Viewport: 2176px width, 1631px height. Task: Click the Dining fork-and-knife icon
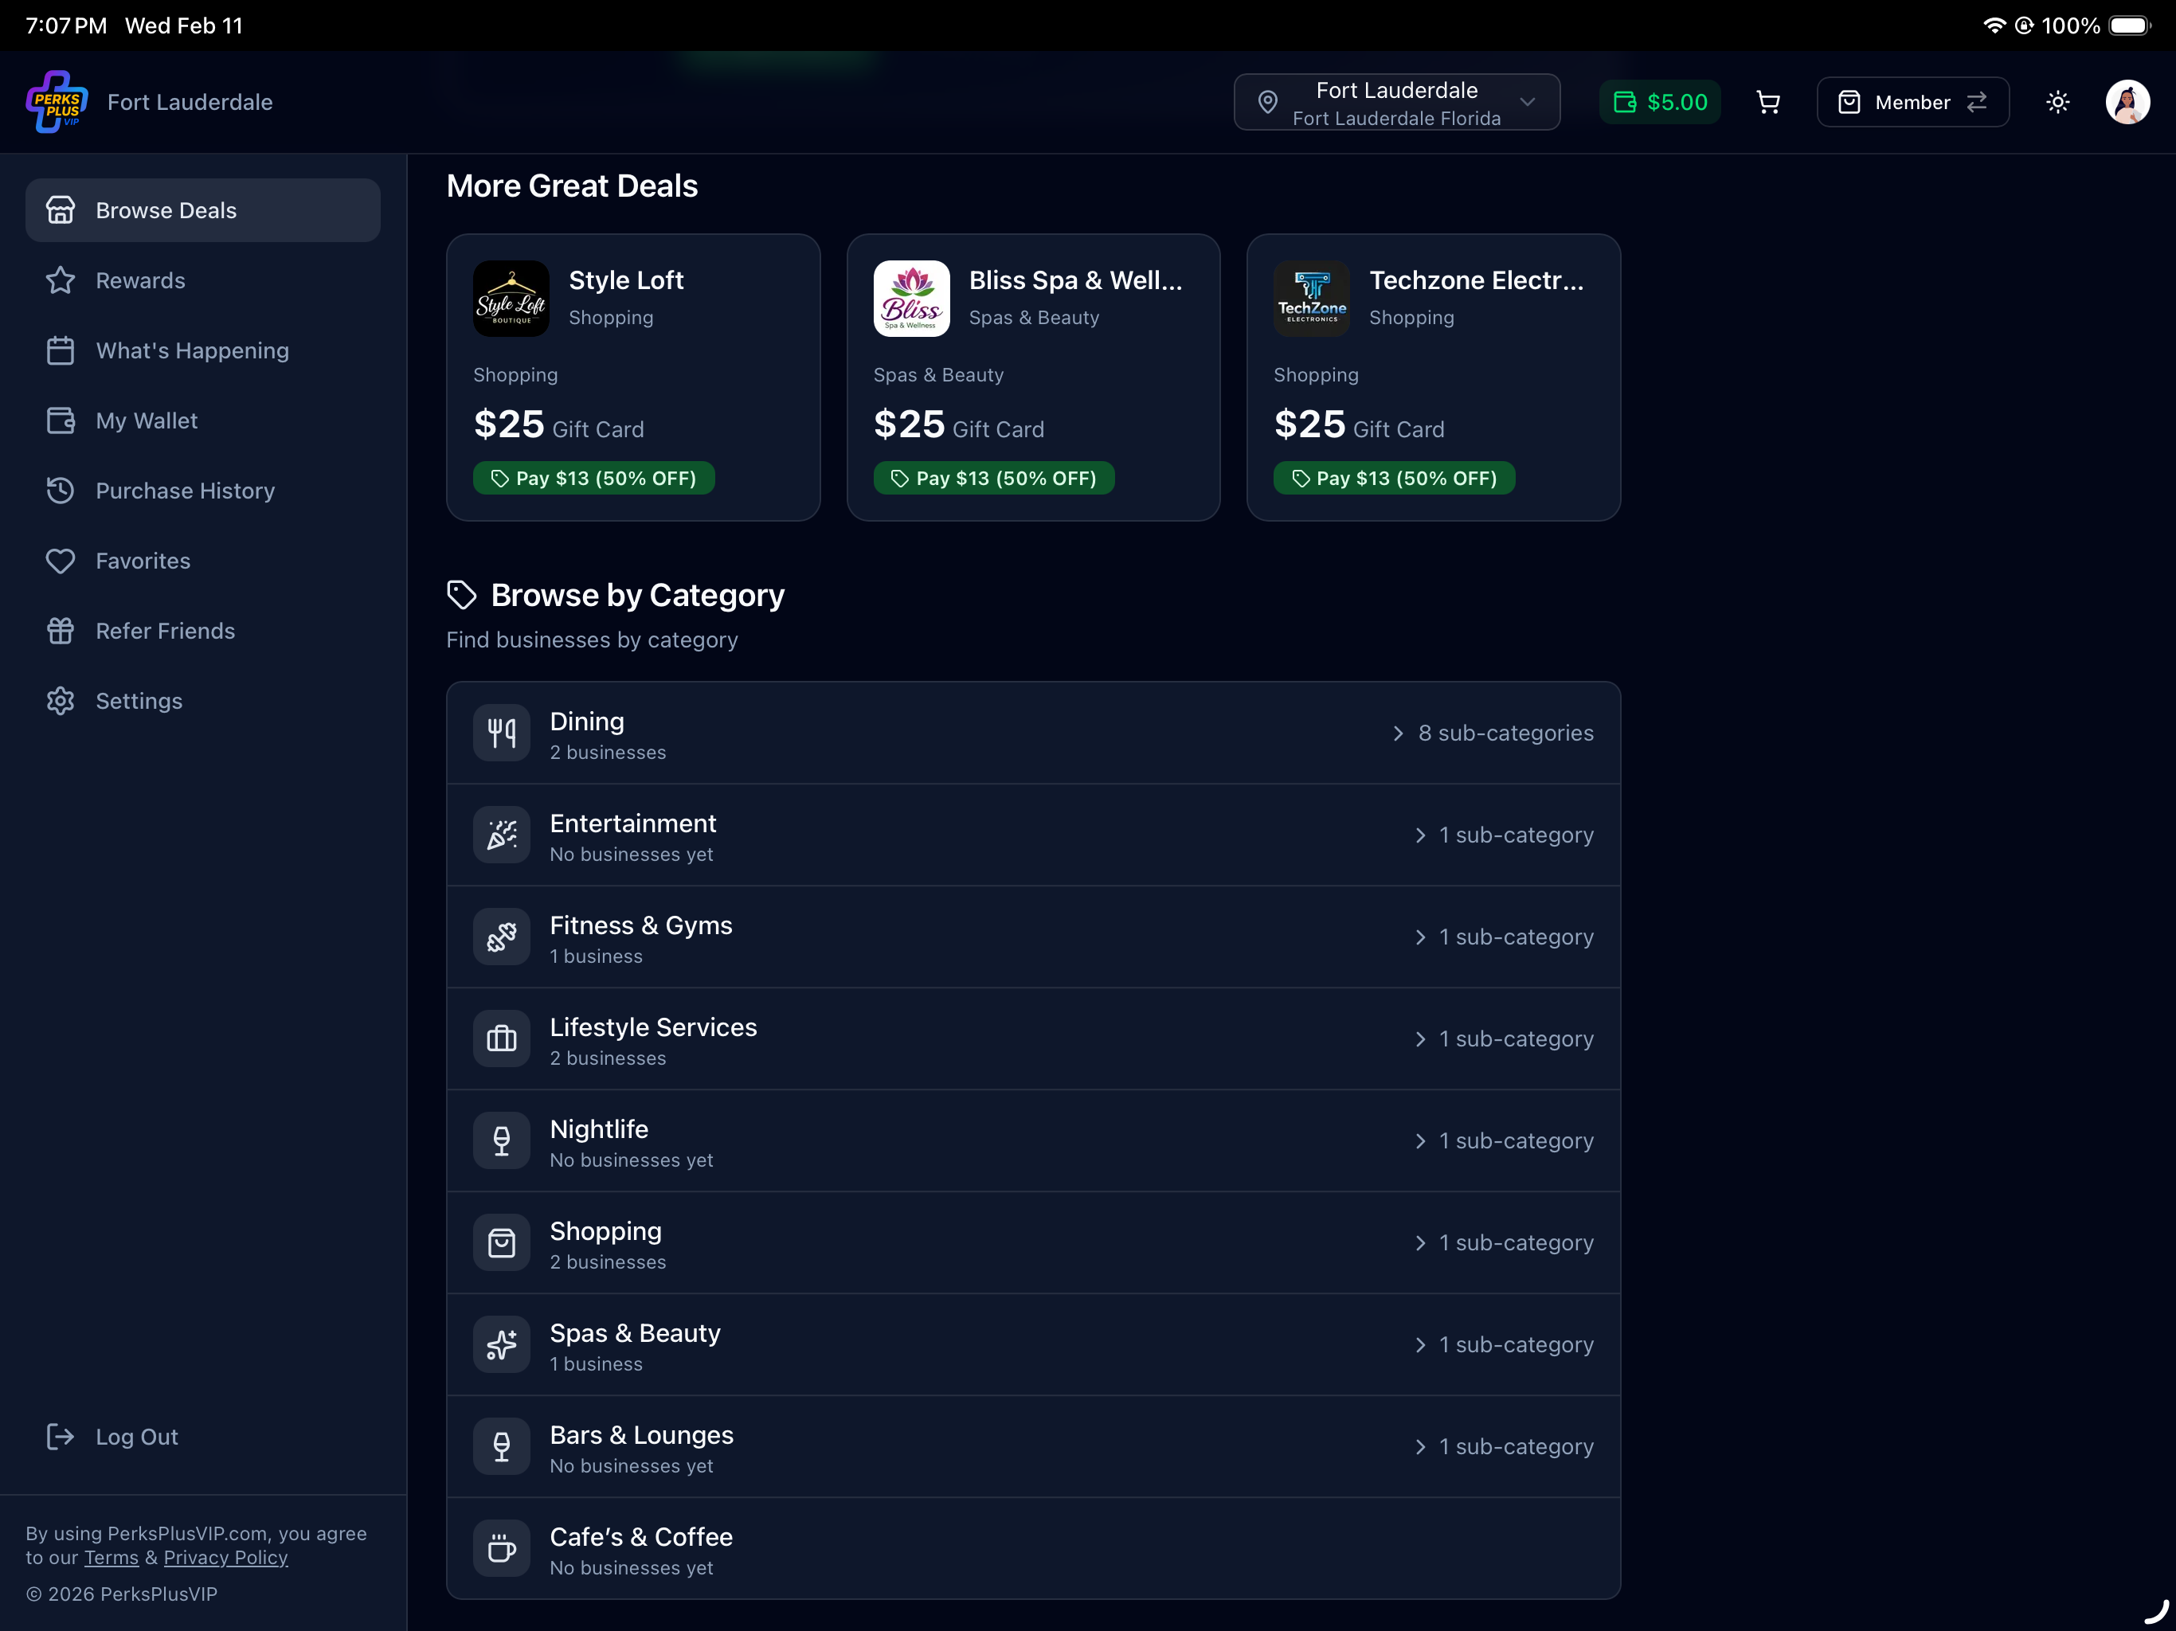click(502, 733)
